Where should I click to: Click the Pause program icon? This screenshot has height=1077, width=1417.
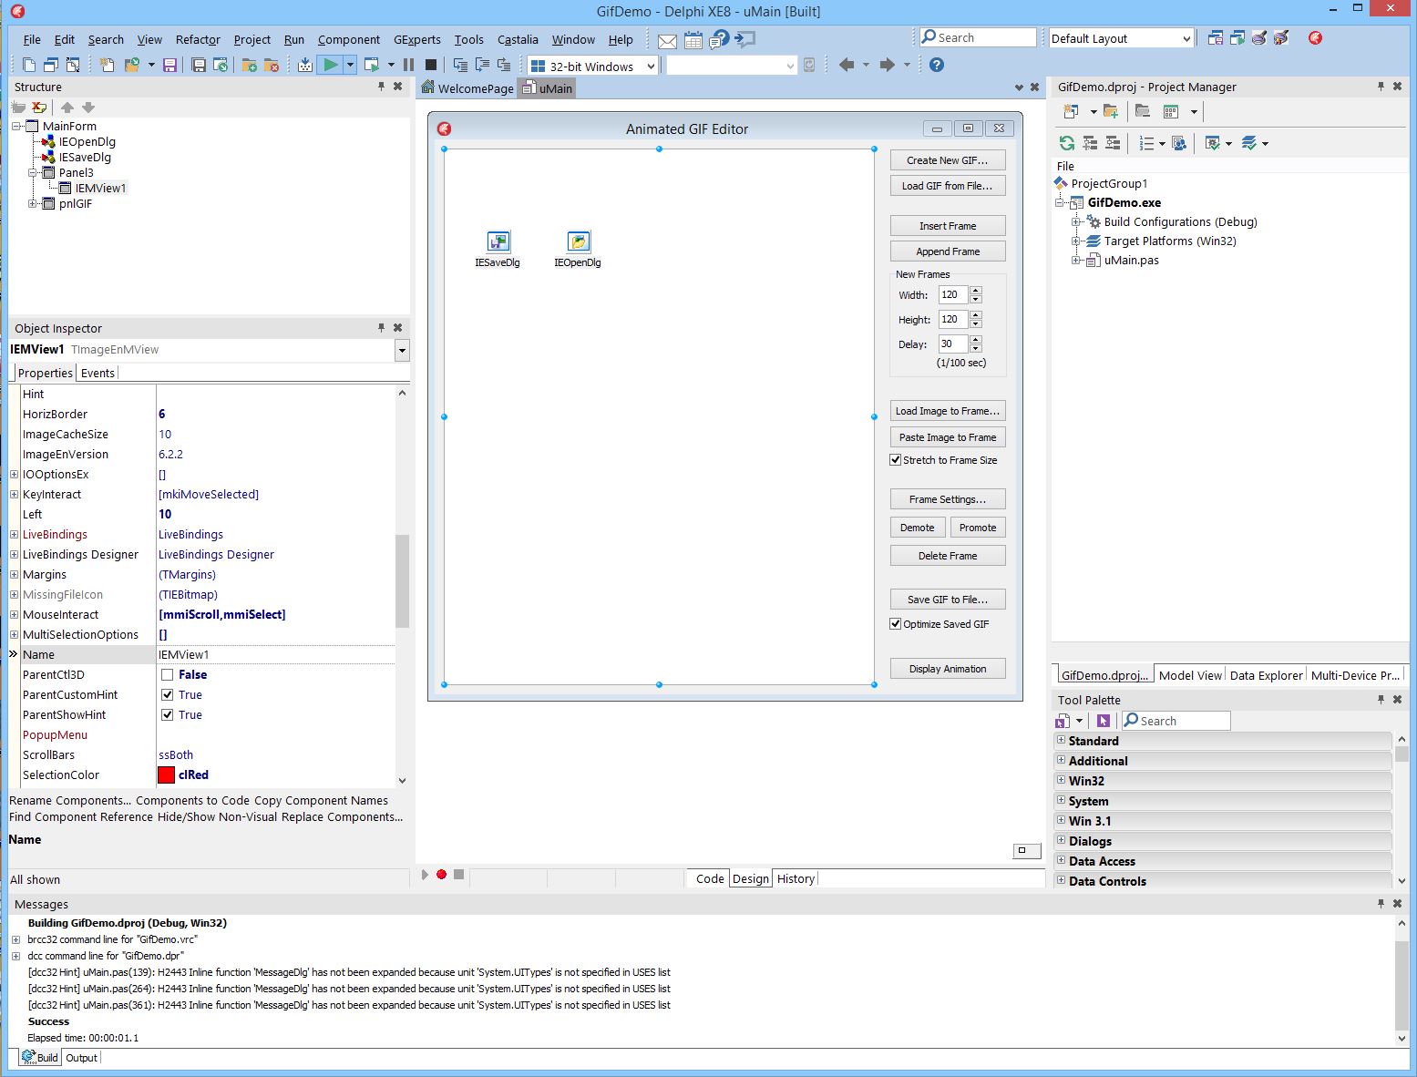(x=408, y=65)
